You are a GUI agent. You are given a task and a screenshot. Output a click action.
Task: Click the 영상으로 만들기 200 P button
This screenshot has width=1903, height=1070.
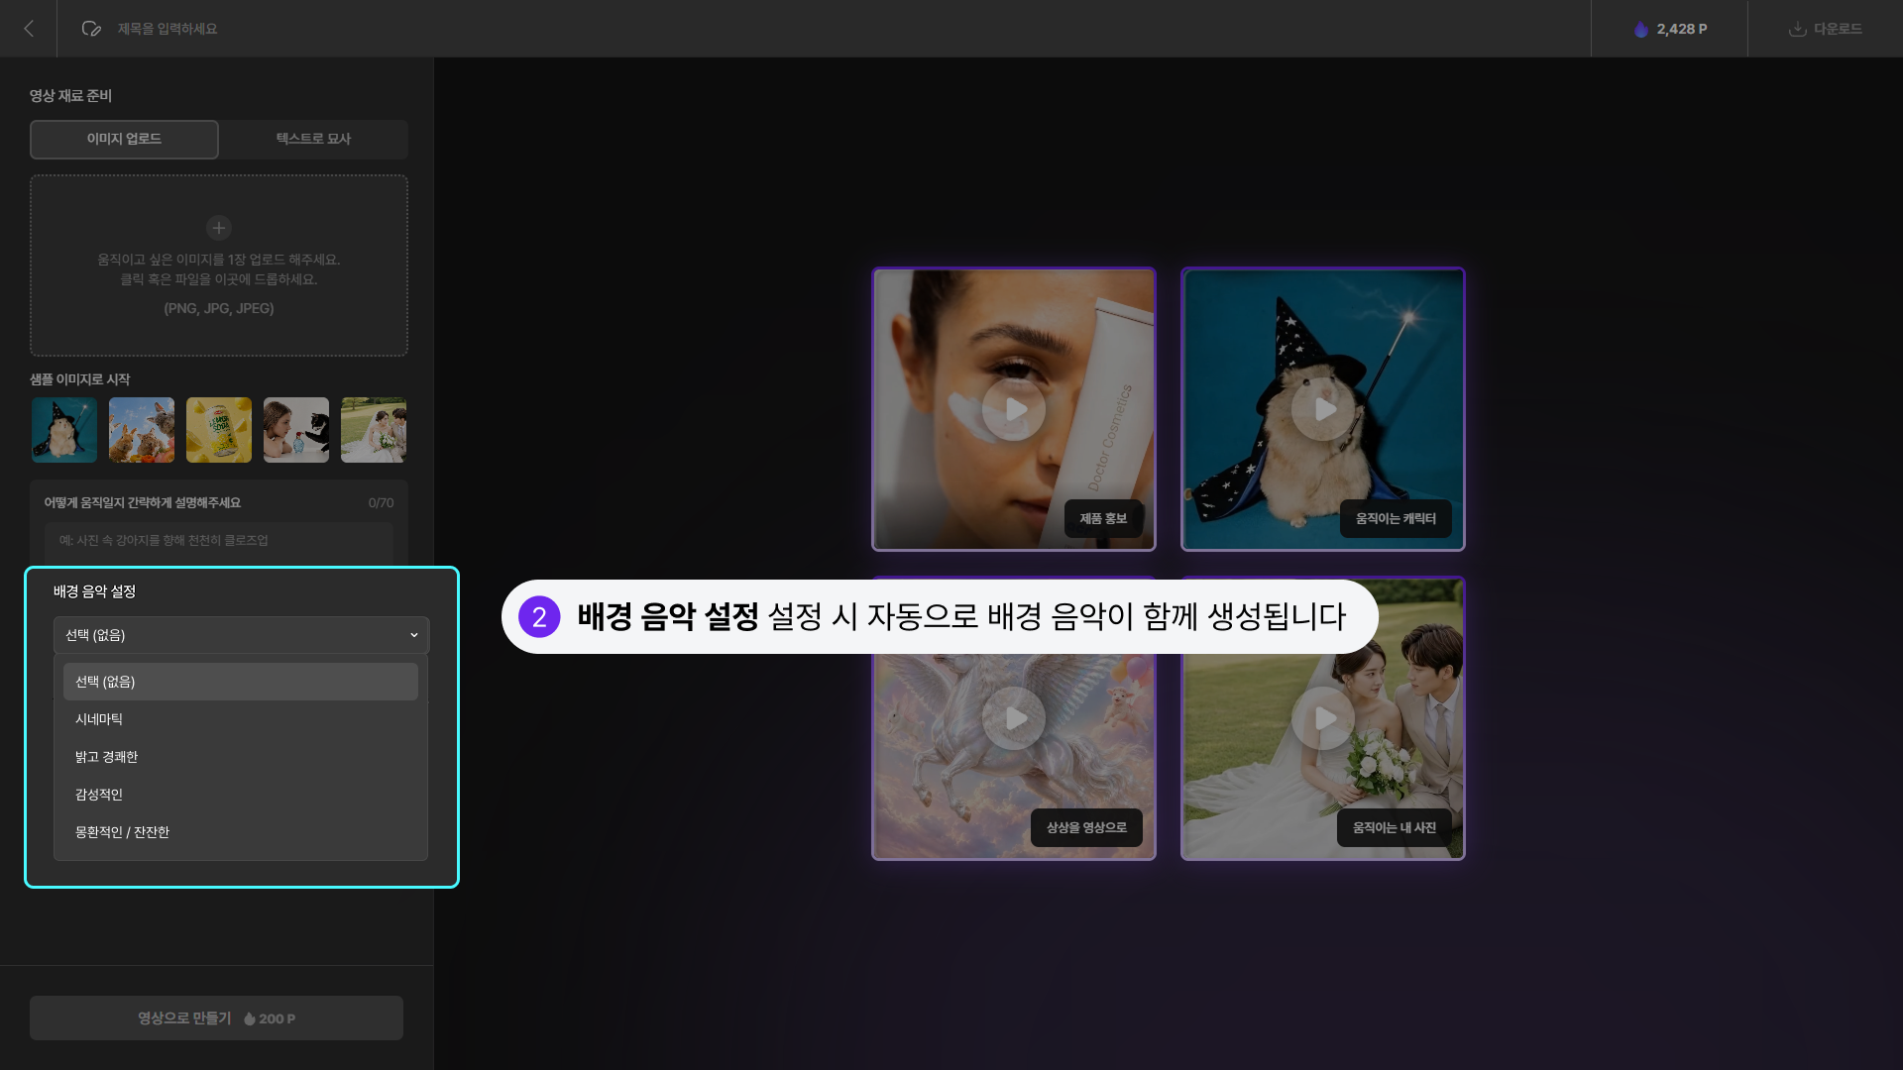click(x=216, y=1018)
